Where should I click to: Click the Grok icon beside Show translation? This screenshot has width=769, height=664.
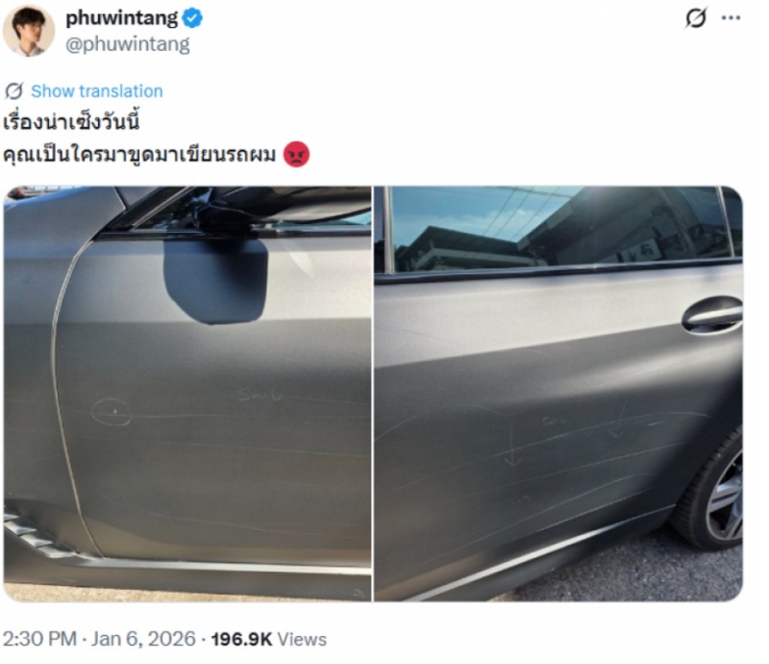click(13, 90)
